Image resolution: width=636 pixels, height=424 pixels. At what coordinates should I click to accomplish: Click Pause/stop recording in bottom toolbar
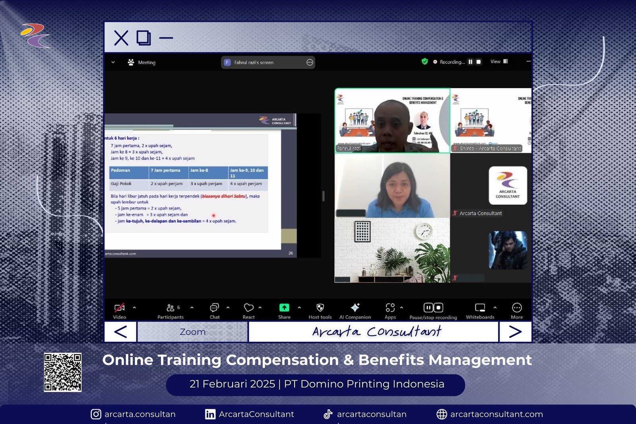pos(433,308)
